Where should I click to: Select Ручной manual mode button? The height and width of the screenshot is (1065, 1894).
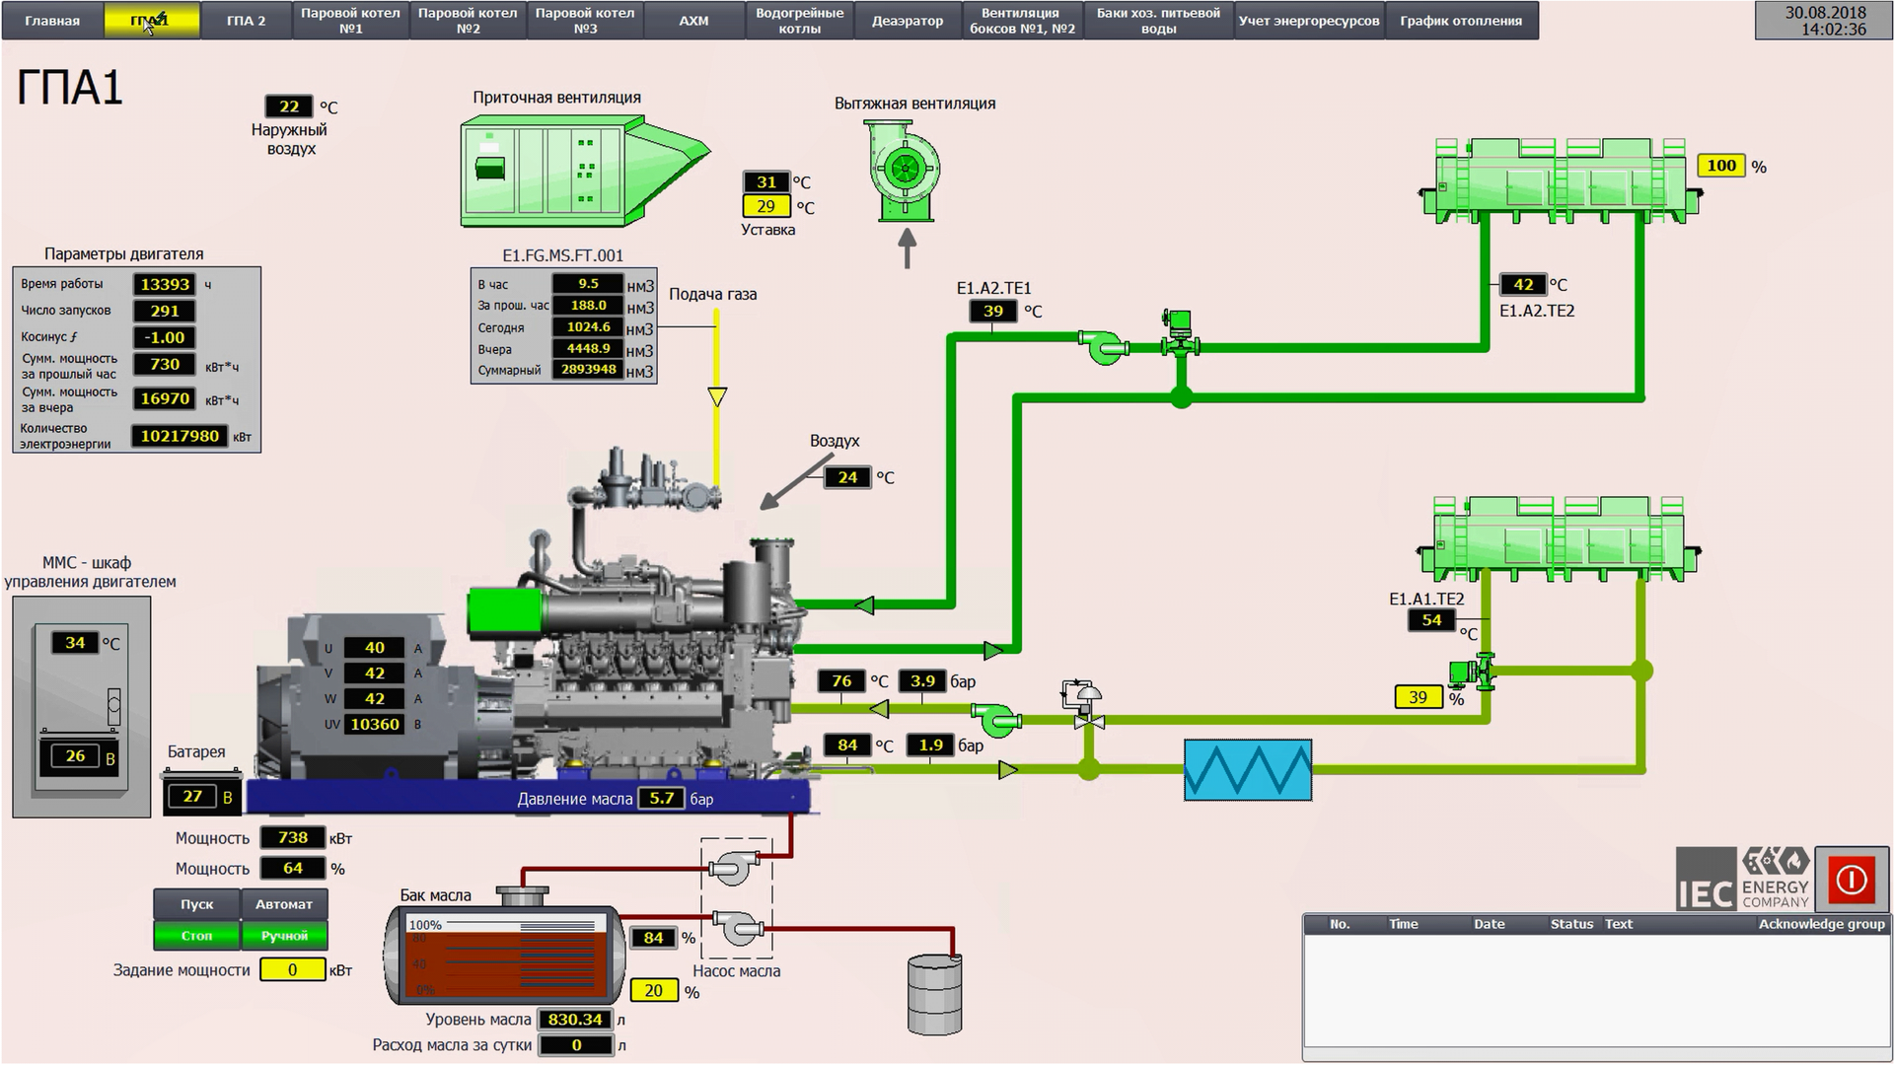click(x=284, y=936)
